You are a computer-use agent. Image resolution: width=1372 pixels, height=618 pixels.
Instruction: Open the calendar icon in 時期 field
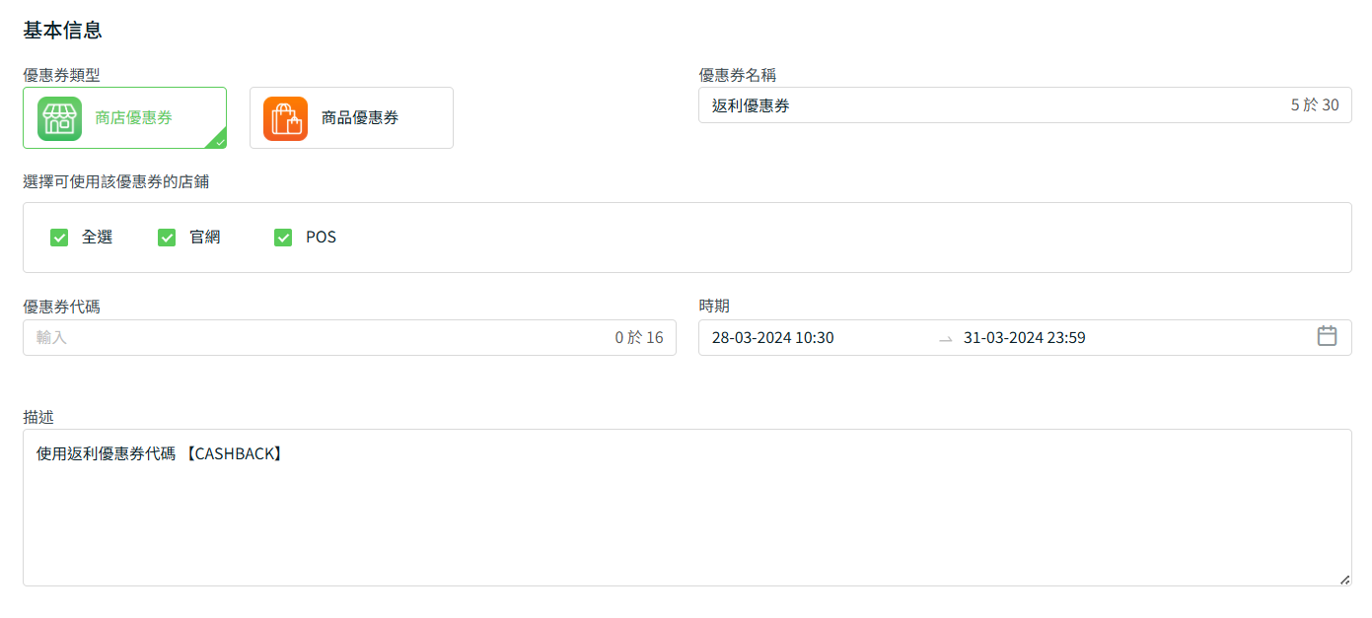point(1327,337)
